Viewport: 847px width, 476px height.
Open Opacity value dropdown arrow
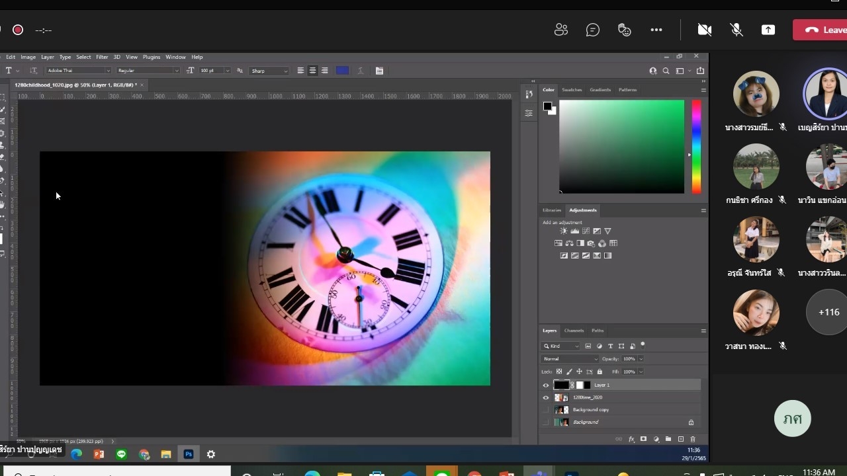641,359
